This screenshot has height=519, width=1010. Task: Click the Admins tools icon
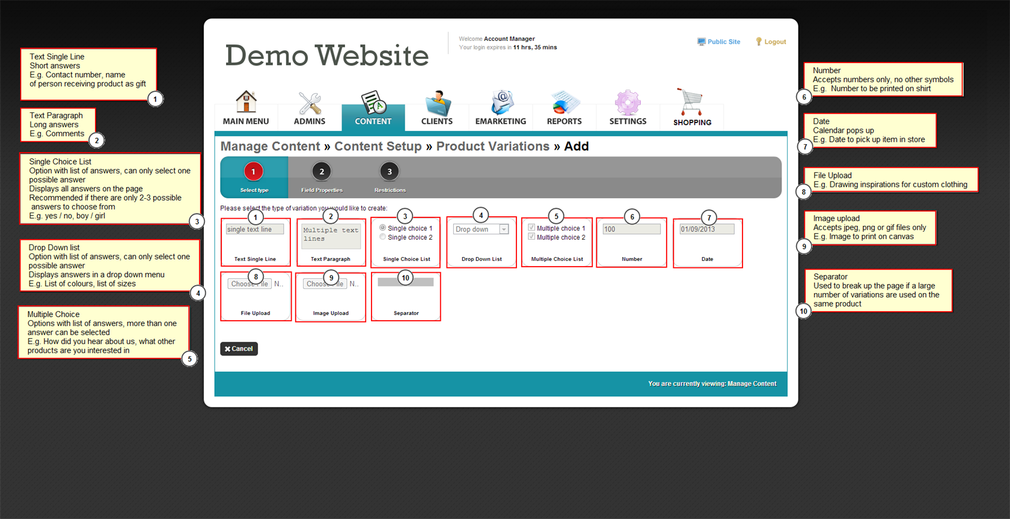[310, 103]
